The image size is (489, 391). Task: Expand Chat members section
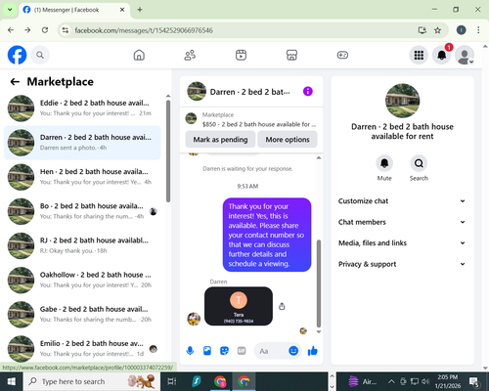point(402,222)
